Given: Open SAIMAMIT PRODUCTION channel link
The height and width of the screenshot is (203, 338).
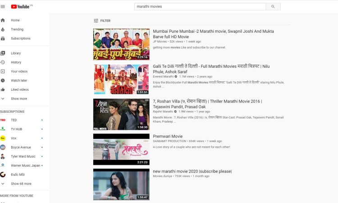Looking at the screenshot, I should (x=169, y=141).
